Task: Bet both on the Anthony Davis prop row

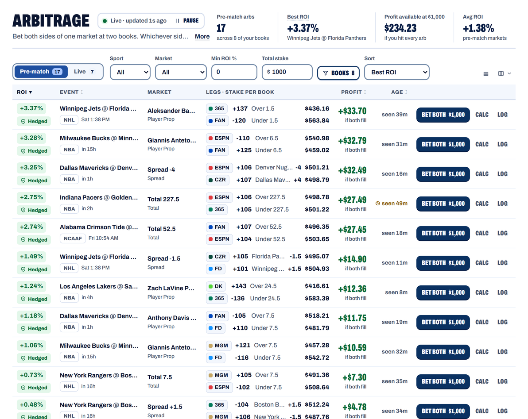Action: click(443, 322)
